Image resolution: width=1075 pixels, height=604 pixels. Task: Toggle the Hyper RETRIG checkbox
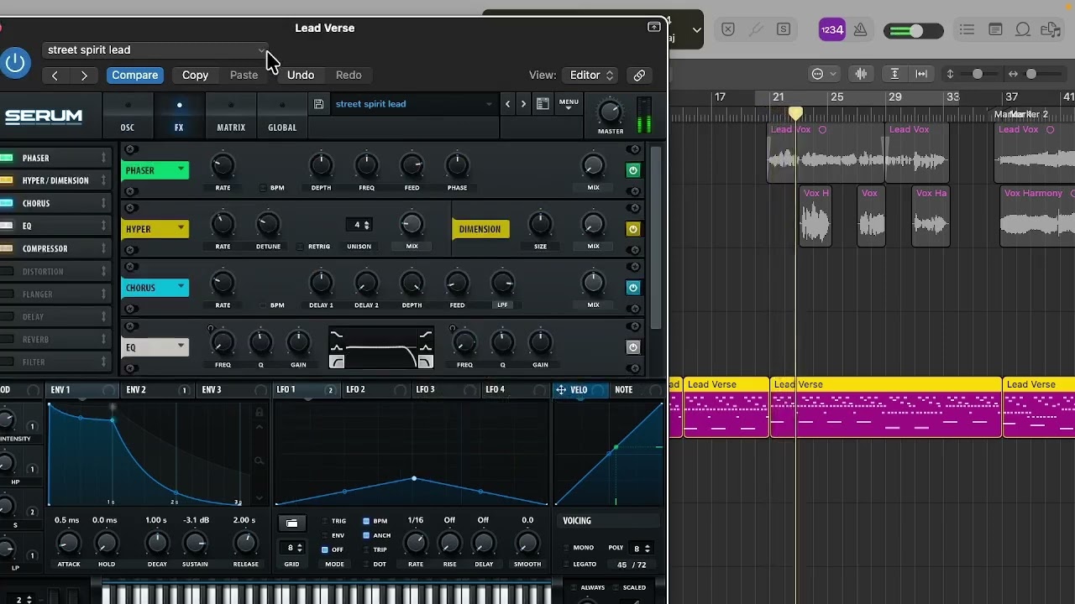(300, 247)
